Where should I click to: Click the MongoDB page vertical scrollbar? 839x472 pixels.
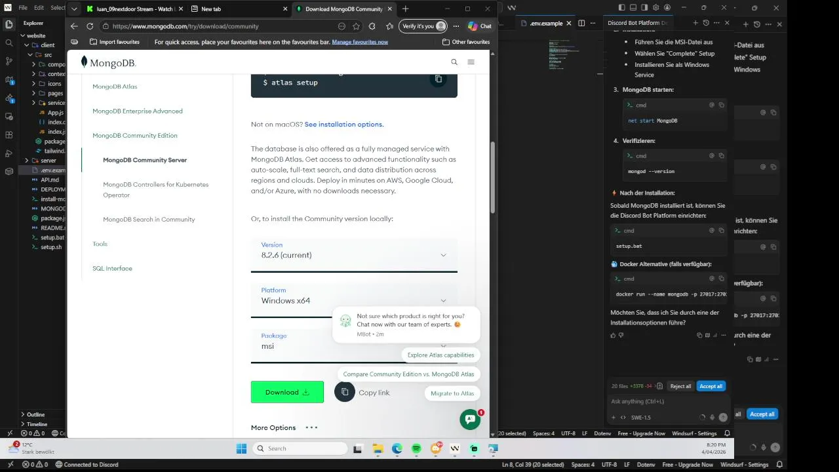click(492, 177)
